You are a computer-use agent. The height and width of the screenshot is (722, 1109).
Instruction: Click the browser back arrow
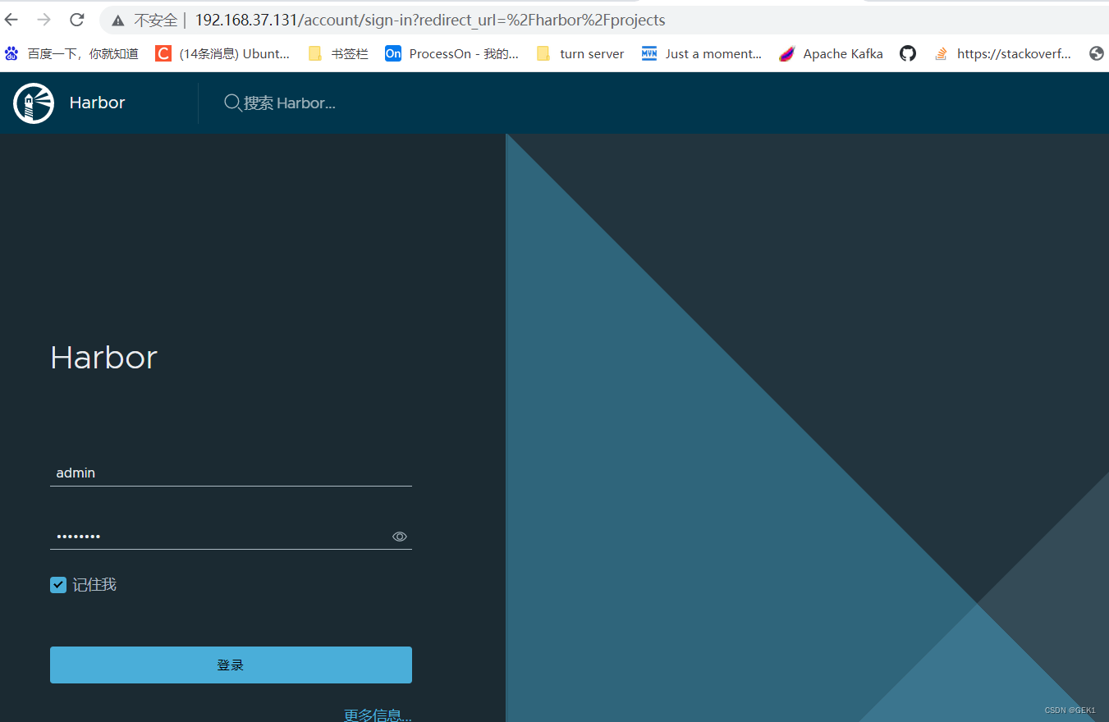11,20
